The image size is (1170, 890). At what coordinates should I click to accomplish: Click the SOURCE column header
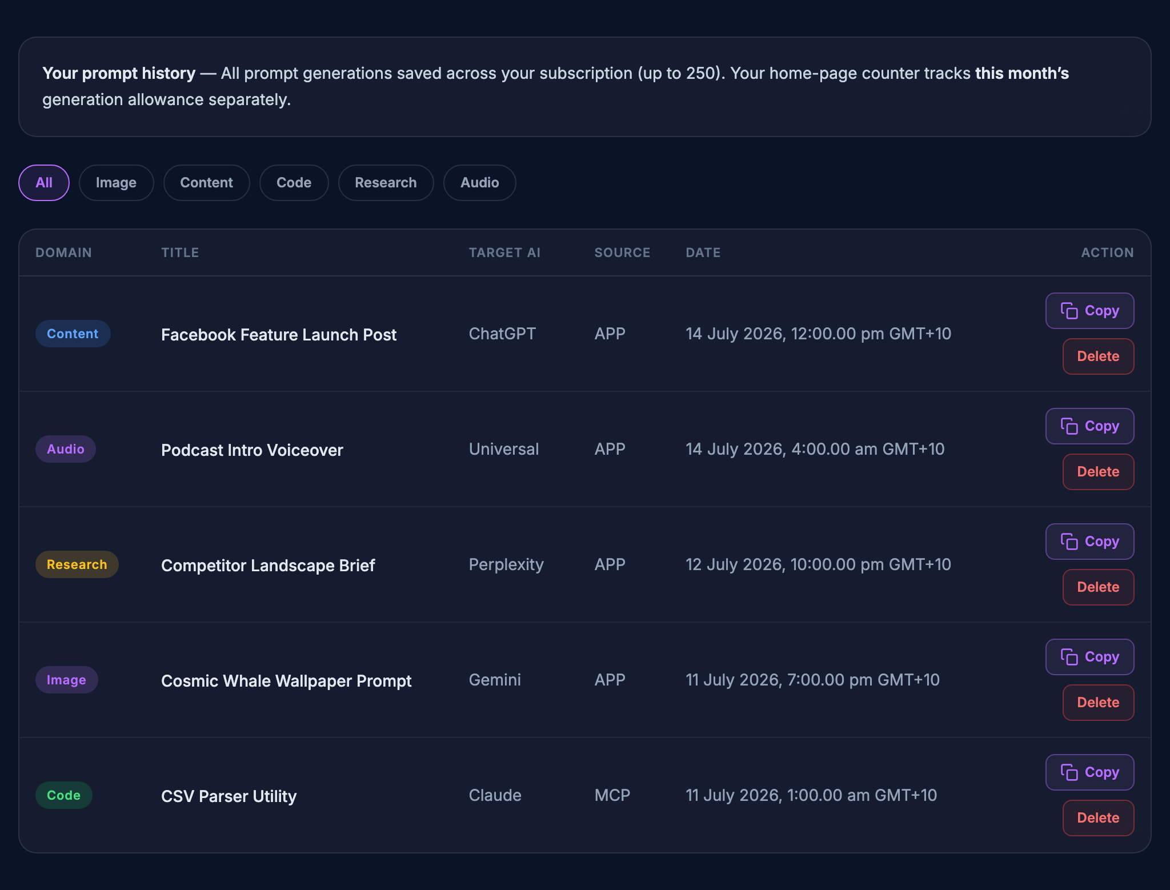click(x=622, y=252)
